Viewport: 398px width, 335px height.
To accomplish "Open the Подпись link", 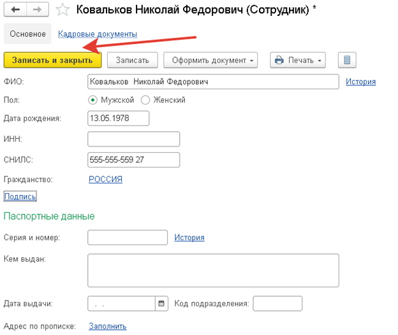I will [x=20, y=196].
